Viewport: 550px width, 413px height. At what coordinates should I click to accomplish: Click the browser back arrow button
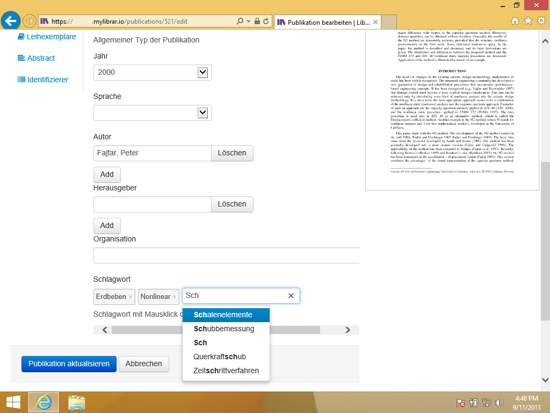(x=11, y=21)
